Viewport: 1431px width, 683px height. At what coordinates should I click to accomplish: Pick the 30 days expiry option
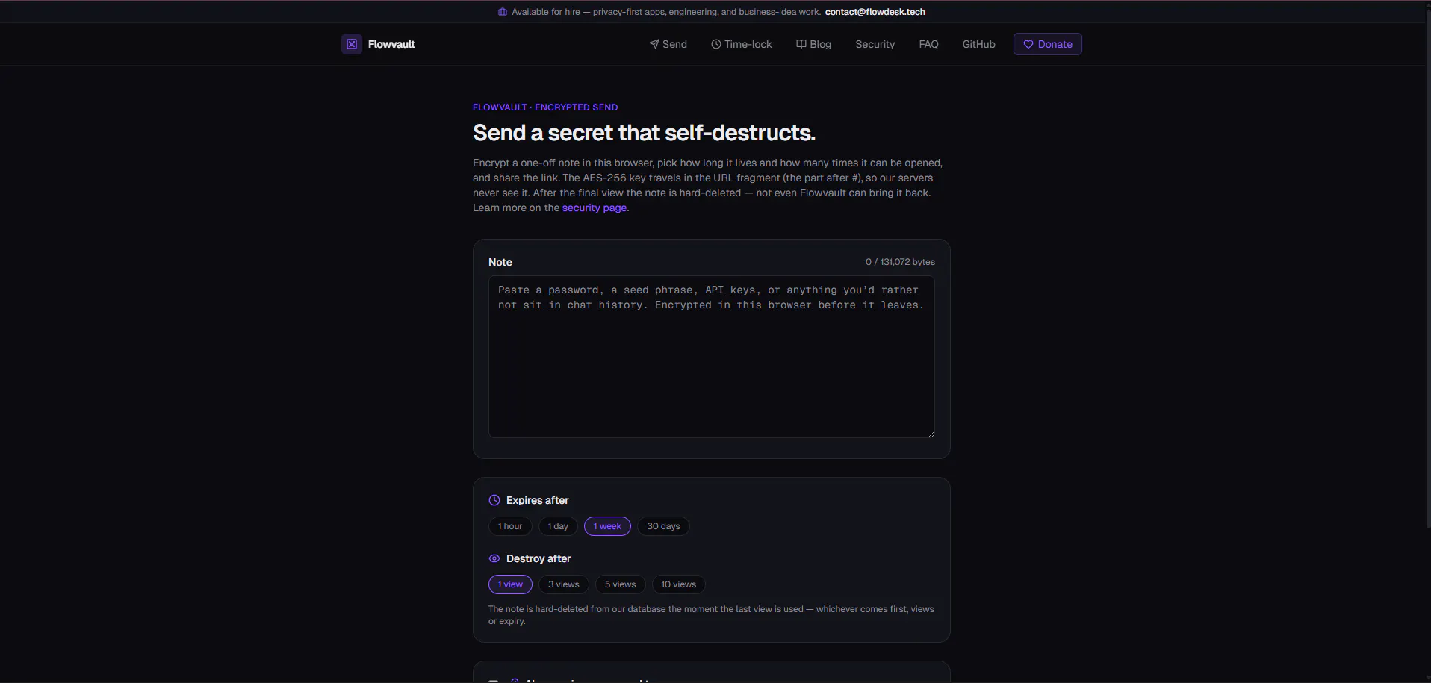tap(663, 526)
